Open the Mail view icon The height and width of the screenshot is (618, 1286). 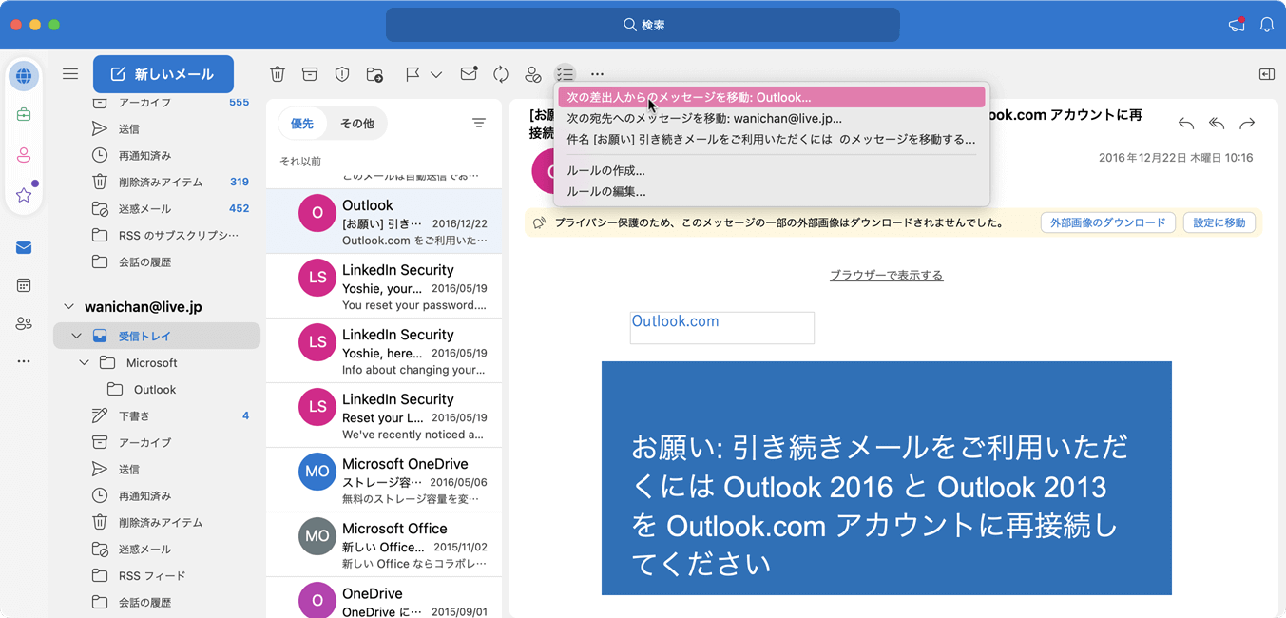24,248
